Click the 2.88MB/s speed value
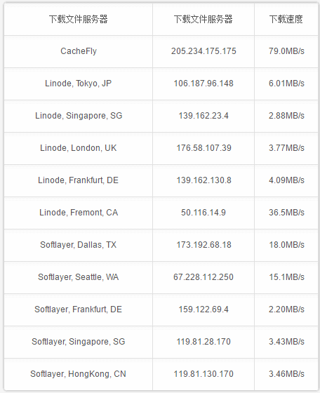 pyautogui.click(x=286, y=116)
